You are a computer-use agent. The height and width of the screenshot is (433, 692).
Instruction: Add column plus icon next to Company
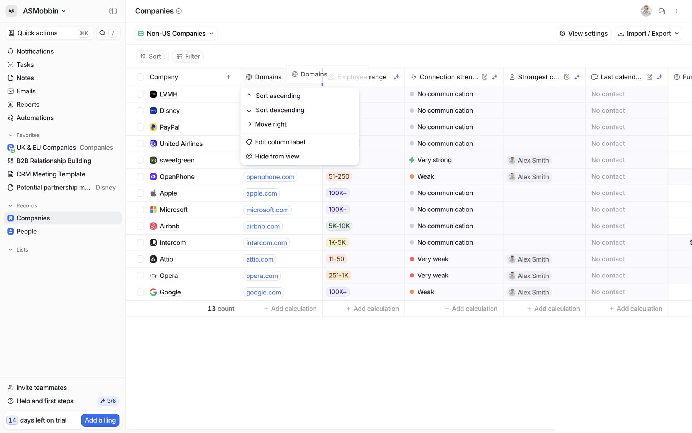tap(228, 77)
